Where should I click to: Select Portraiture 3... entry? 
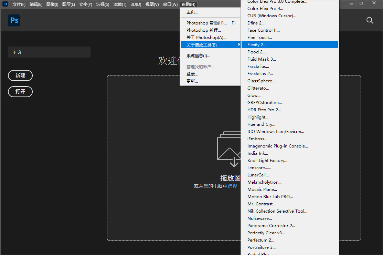click(290, 247)
